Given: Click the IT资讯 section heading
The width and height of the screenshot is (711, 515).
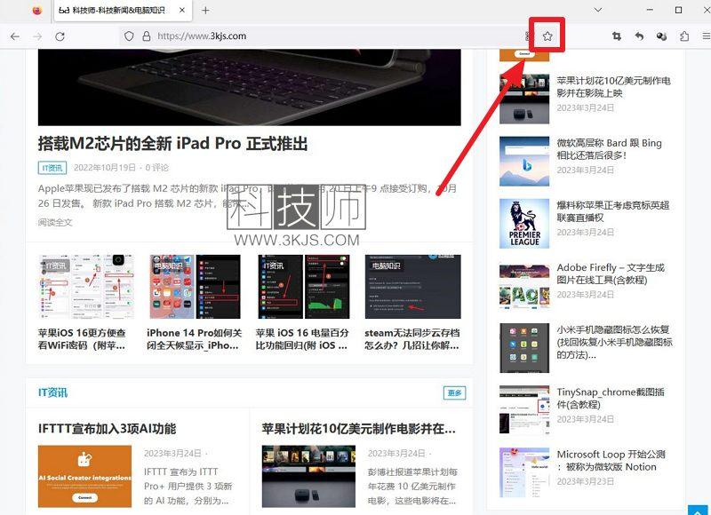Looking at the screenshot, I should [52, 392].
